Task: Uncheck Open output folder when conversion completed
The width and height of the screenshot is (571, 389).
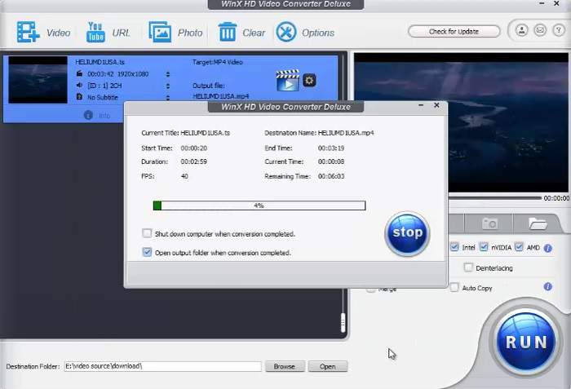Action: [x=147, y=252]
